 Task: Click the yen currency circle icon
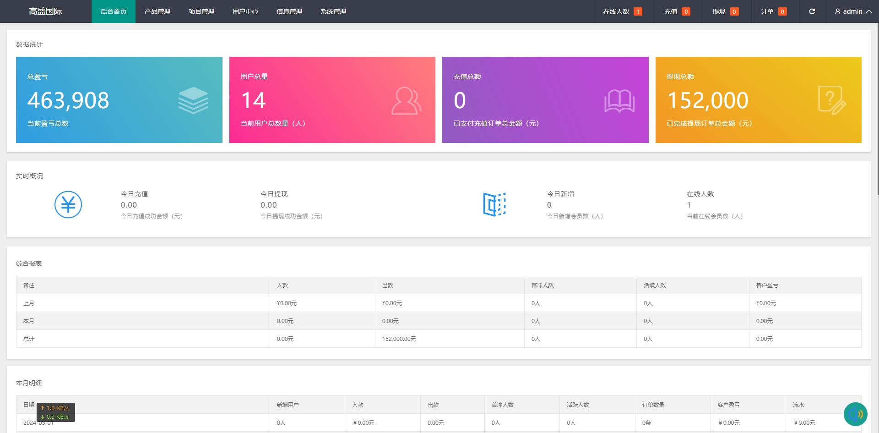click(x=68, y=204)
